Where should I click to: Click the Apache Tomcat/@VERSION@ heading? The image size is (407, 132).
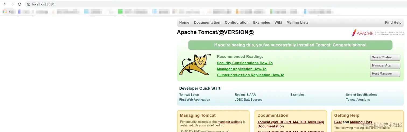(x=215, y=32)
